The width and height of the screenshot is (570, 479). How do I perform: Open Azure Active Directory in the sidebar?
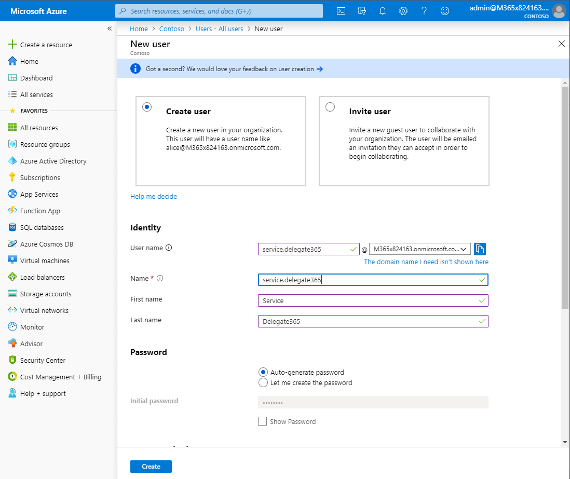coord(53,161)
